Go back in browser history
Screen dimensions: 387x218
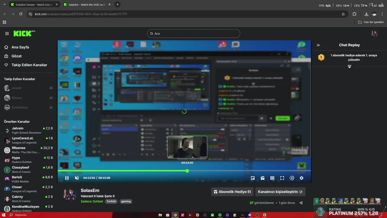click(x=5, y=14)
